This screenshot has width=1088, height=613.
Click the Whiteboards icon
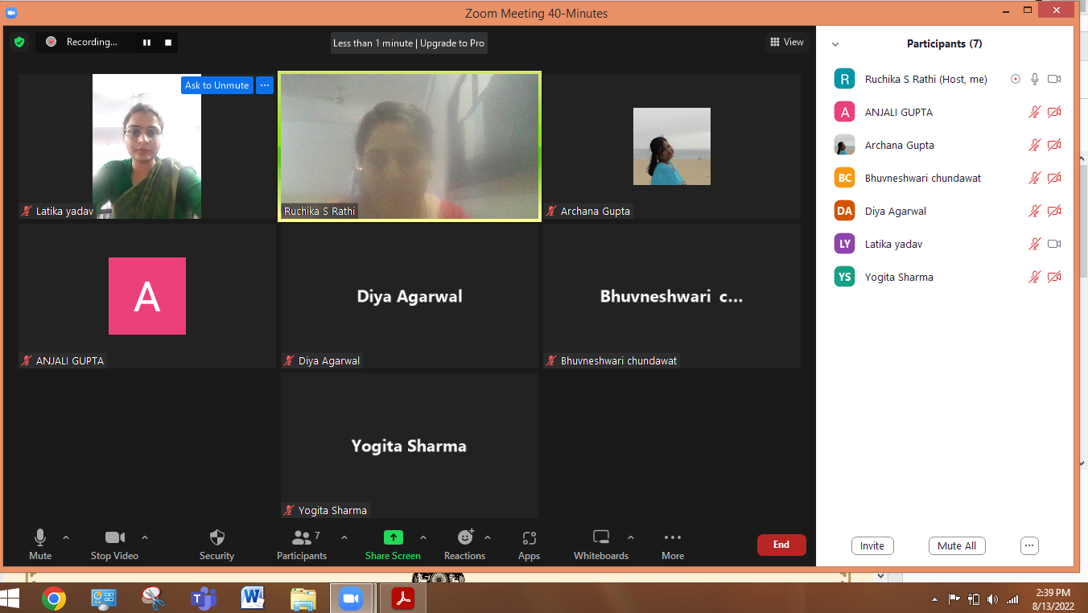601,537
